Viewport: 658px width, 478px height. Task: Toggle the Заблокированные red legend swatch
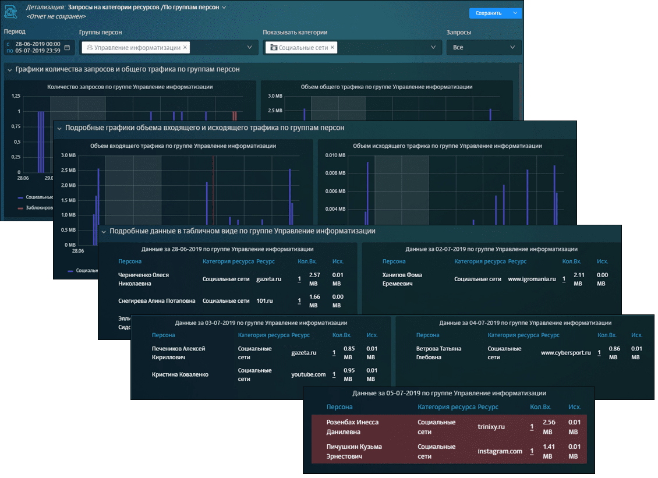[x=20, y=208]
